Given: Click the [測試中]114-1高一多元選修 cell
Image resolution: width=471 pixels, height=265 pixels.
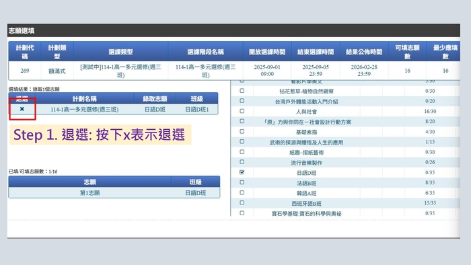Looking at the screenshot, I should click(120, 71).
